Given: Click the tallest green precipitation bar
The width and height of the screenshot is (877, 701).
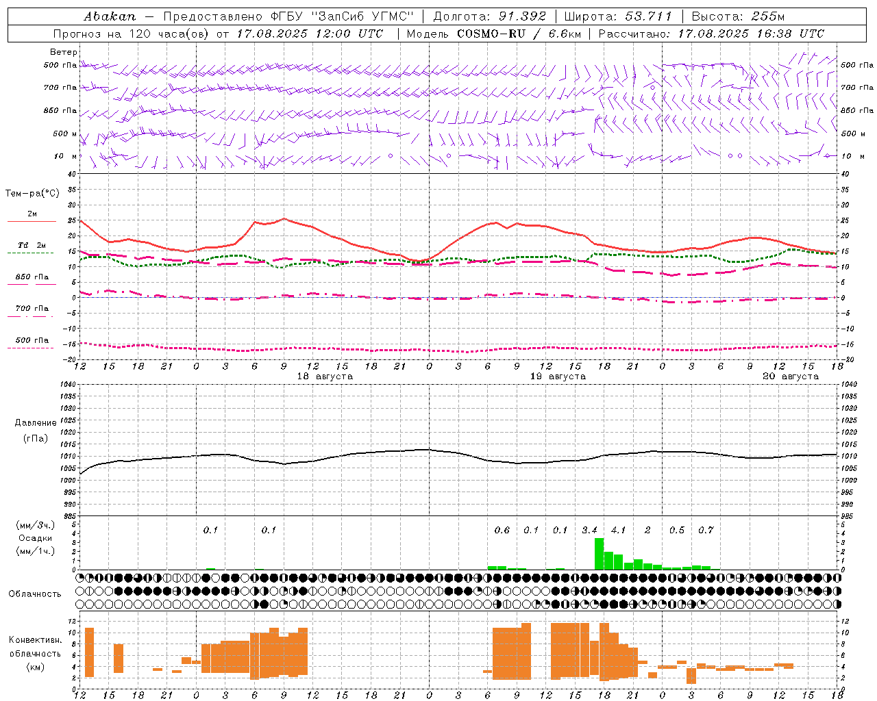Looking at the screenshot, I should pos(599,554).
